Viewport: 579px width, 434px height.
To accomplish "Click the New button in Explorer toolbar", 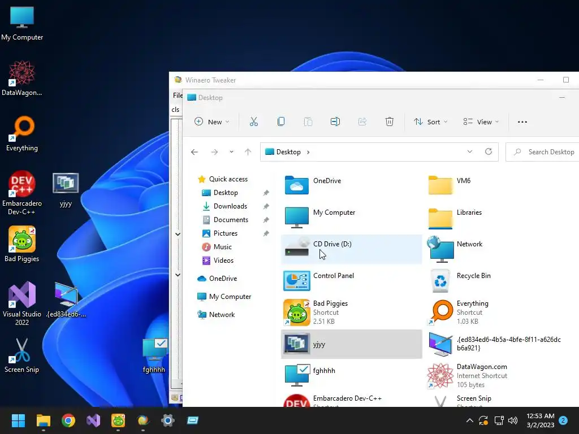I will tap(212, 122).
